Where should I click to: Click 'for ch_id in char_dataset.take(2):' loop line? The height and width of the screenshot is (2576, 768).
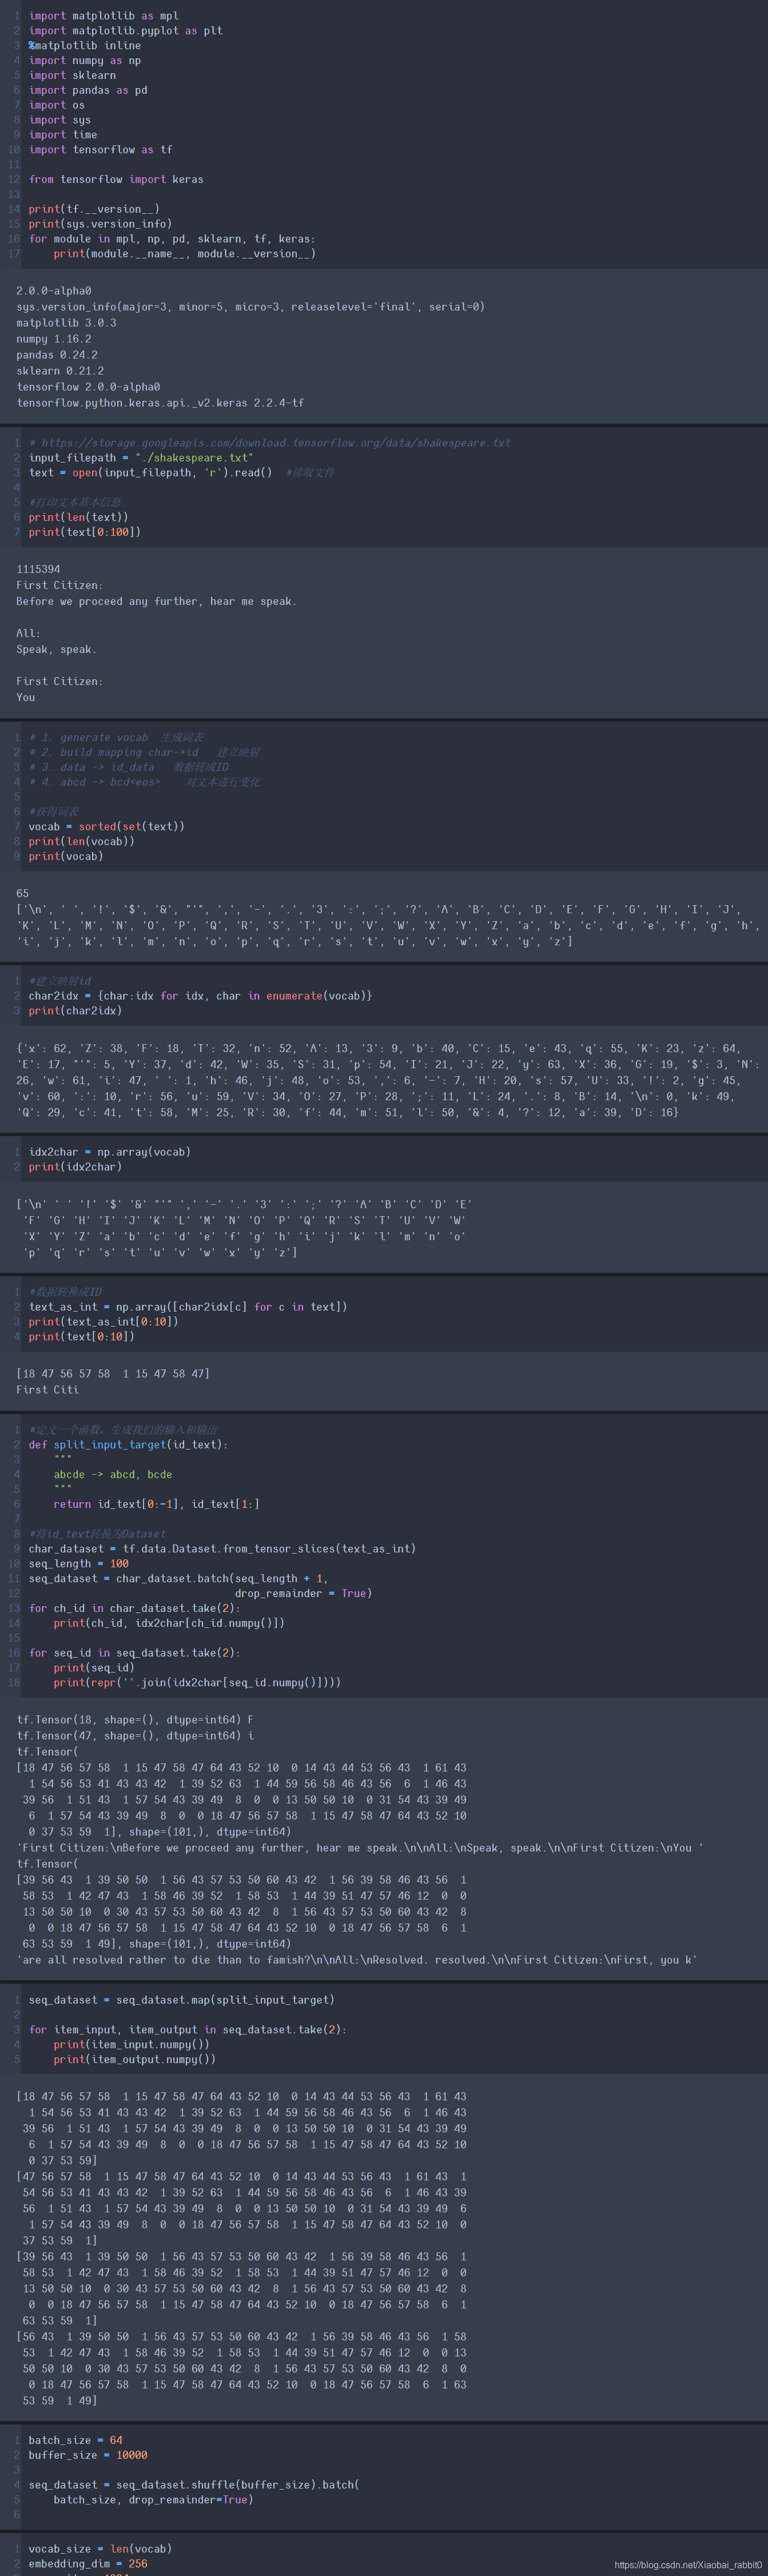(x=135, y=1608)
